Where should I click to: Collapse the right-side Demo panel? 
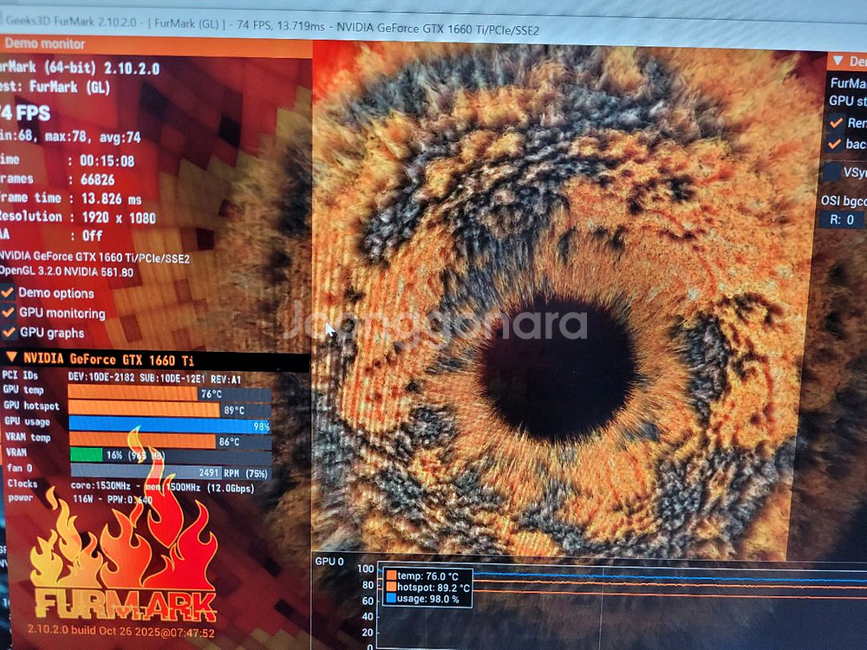pos(838,60)
